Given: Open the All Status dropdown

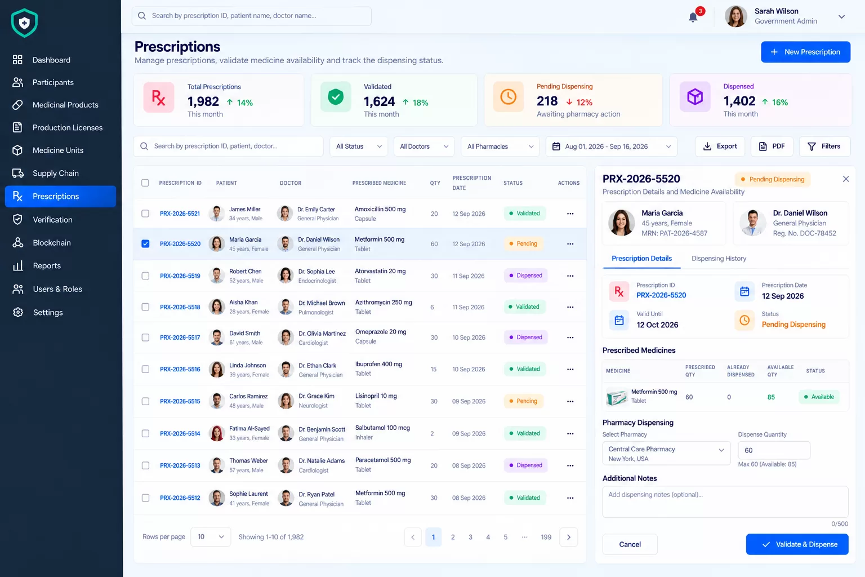Looking at the screenshot, I should tap(359, 147).
